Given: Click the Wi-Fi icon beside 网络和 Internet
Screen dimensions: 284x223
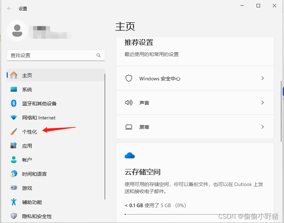Looking at the screenshot, I should click(x=14, y=117).
